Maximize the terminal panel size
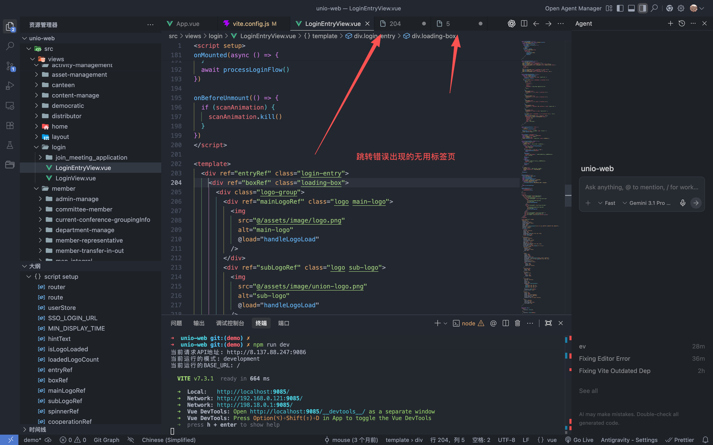The image size is (713, 445). coord(548,323)
